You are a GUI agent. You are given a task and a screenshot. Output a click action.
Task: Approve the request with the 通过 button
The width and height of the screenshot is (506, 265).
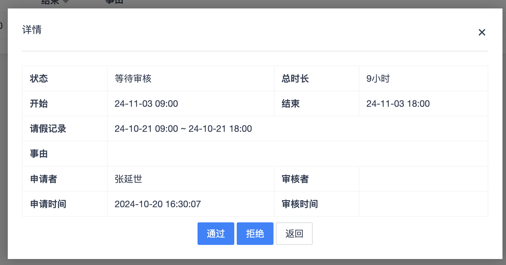[216, 234]
